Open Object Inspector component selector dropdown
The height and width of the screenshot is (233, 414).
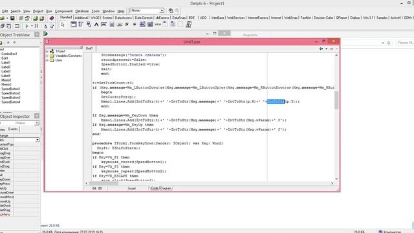[37, 123]
